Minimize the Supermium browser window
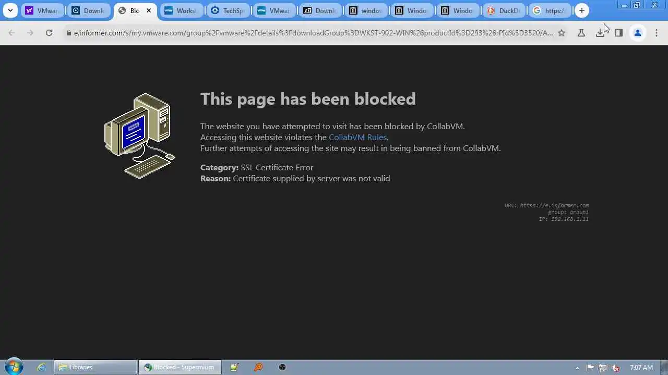This screenshot has width=668, height=375. click(x=624, y=5)
